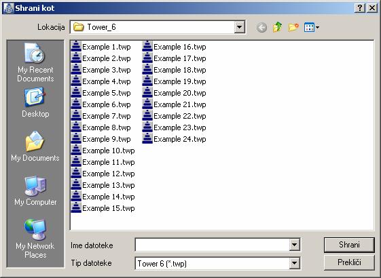Image resolution: width=381 pixels, height=278 pixels.
Task: Select file icon of Example 10.twp
Action: pyautogui.click(x=76, y=150)
